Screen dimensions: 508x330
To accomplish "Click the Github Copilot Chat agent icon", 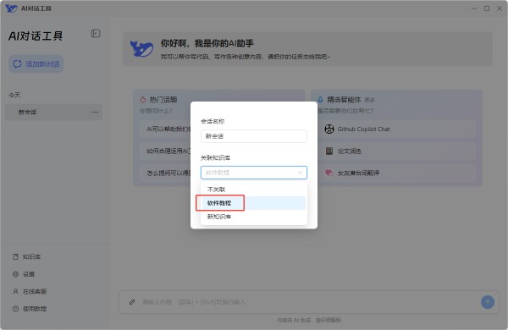I will (329, 129).
